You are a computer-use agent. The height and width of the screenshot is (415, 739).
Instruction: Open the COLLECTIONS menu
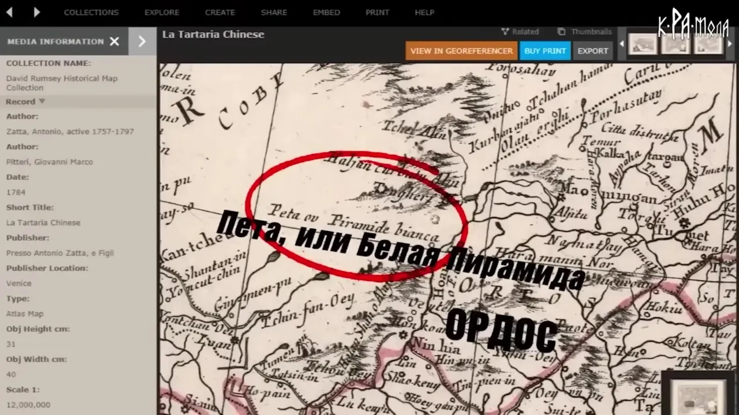[91, 12]
